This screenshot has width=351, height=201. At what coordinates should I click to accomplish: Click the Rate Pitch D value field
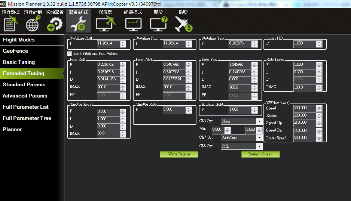point(174,79)
